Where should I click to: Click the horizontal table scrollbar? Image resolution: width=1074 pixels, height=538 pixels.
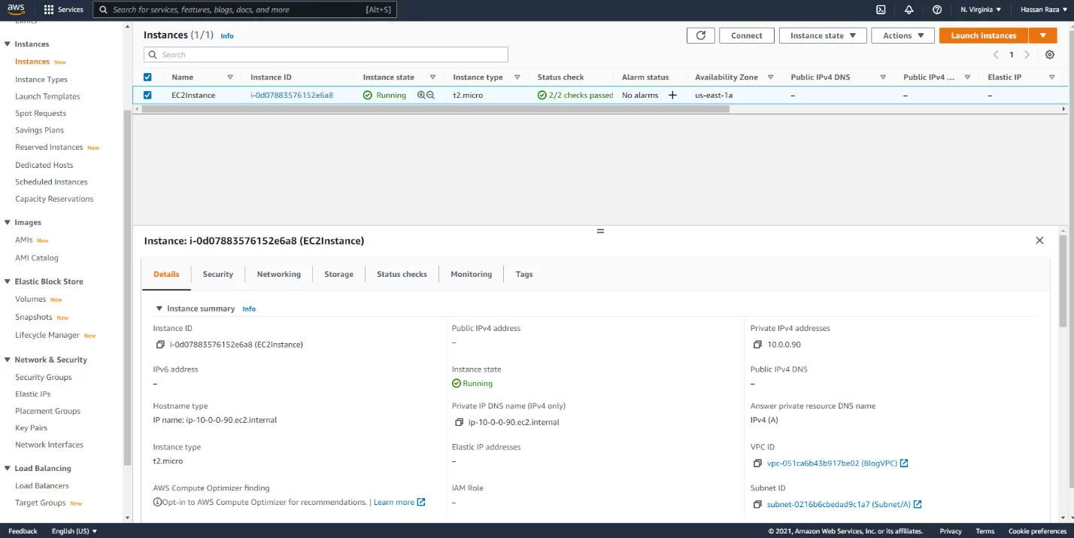click(x=436, y=108)
